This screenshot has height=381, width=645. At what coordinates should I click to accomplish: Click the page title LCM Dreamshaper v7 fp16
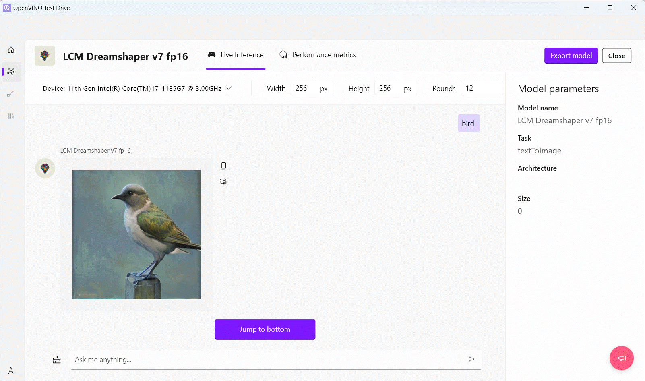[125, 56]
